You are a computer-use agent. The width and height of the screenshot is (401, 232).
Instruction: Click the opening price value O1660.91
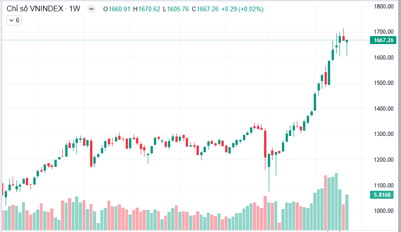117,9
